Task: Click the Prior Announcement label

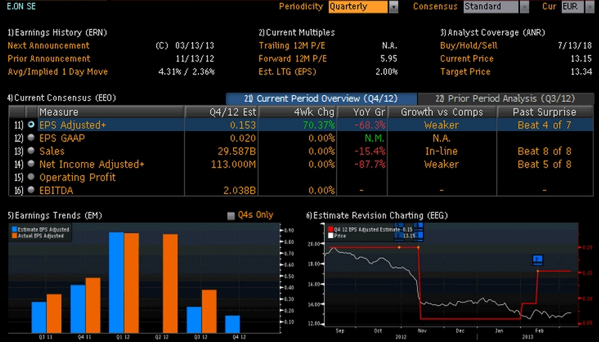Action: coord(49,59)
